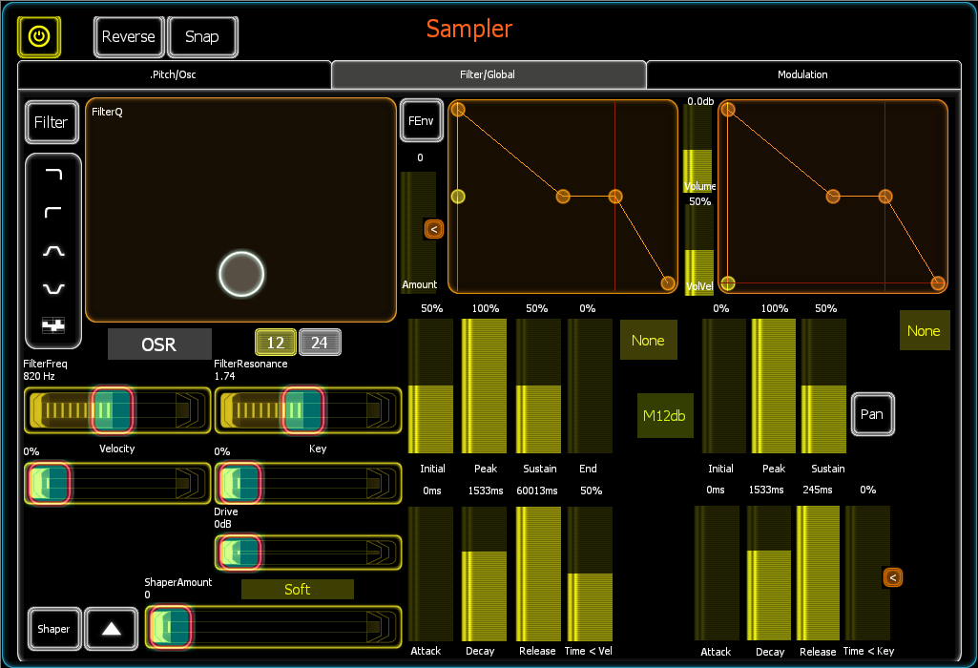Toggle the Reverse button

(x=129, y=37)
